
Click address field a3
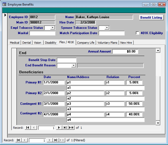click(x=105, y=109)
